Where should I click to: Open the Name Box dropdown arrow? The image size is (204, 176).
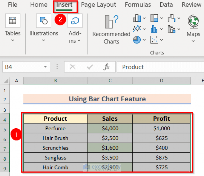click(45, 67)
